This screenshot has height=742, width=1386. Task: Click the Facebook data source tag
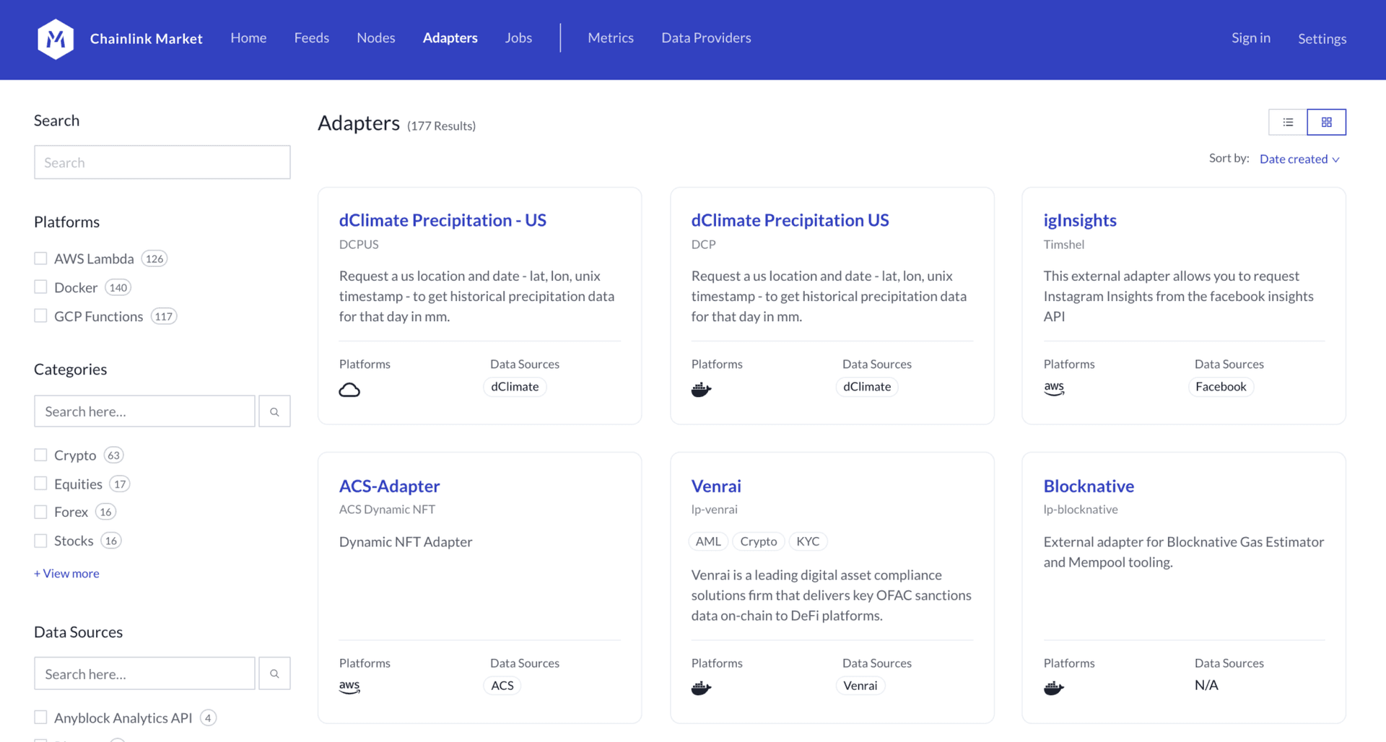click(x=1221, y=387)
